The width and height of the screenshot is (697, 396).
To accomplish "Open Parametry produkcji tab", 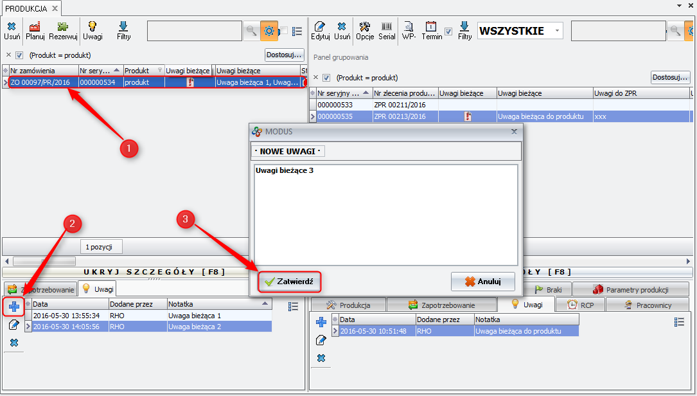I will (630, 290).
